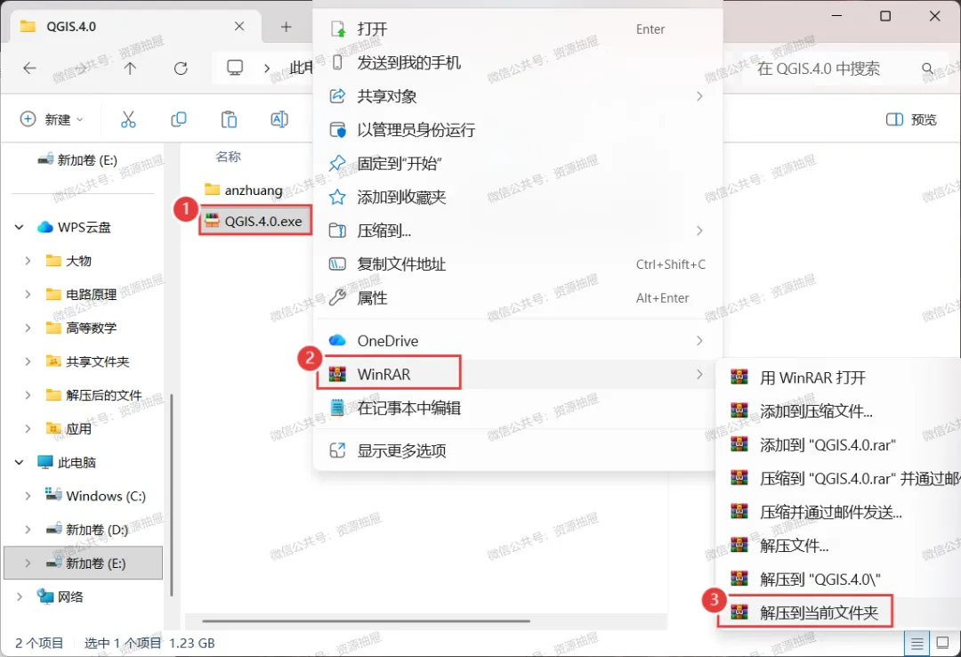
Task: Choose 用 WinRAR 打开 submenu entry
Action: (x=838, y=377)
